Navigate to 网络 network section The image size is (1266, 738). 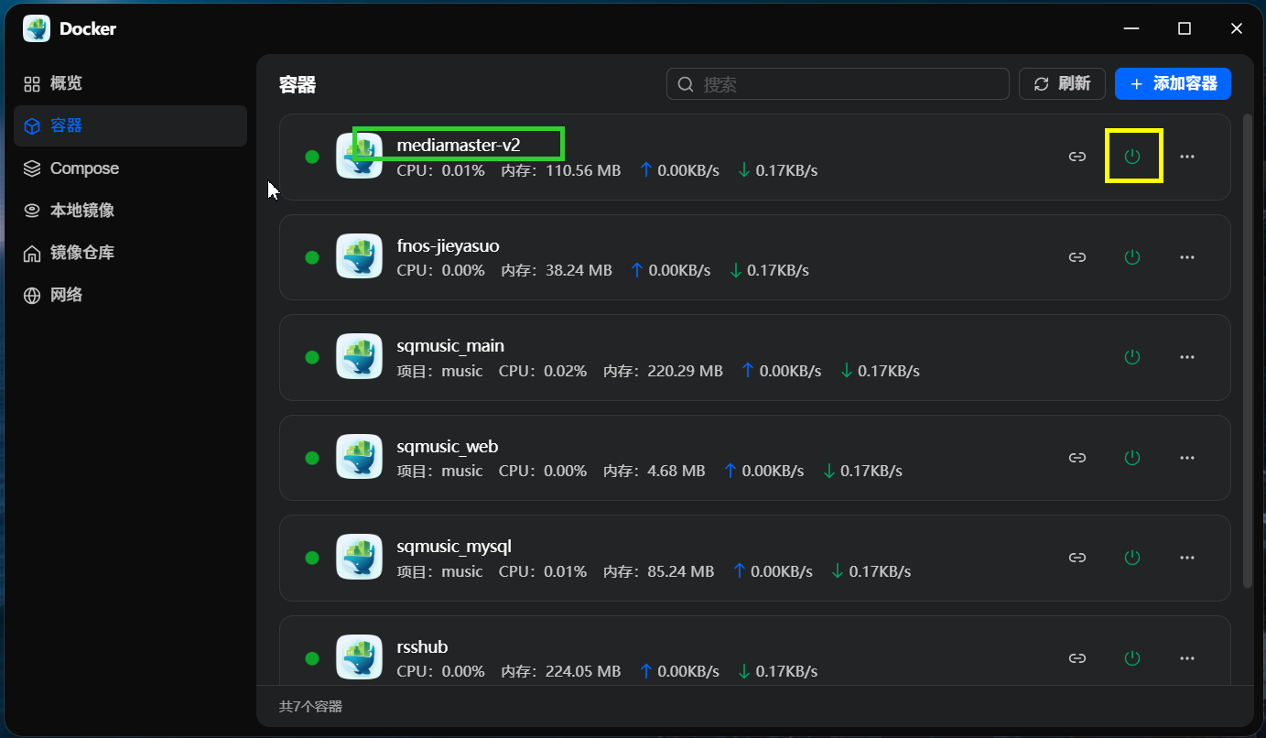(x=130, y=295)
